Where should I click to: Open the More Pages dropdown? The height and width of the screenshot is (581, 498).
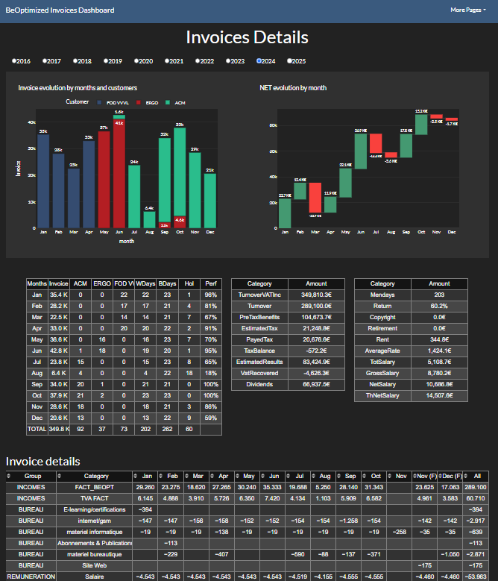click(468, 10)
